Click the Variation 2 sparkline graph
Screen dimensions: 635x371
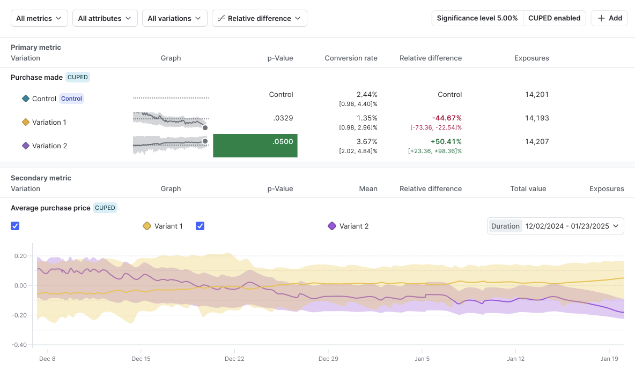(x=171, y=145)
